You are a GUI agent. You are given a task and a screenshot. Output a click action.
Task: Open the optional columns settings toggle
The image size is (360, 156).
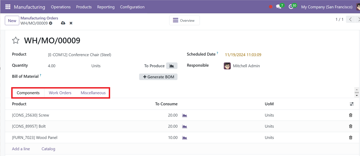pyautogui.click(x=352, y=104)
